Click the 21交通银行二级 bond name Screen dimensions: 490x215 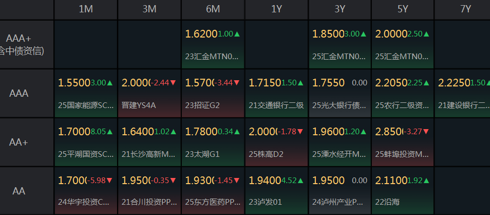[x=276, y=105]
